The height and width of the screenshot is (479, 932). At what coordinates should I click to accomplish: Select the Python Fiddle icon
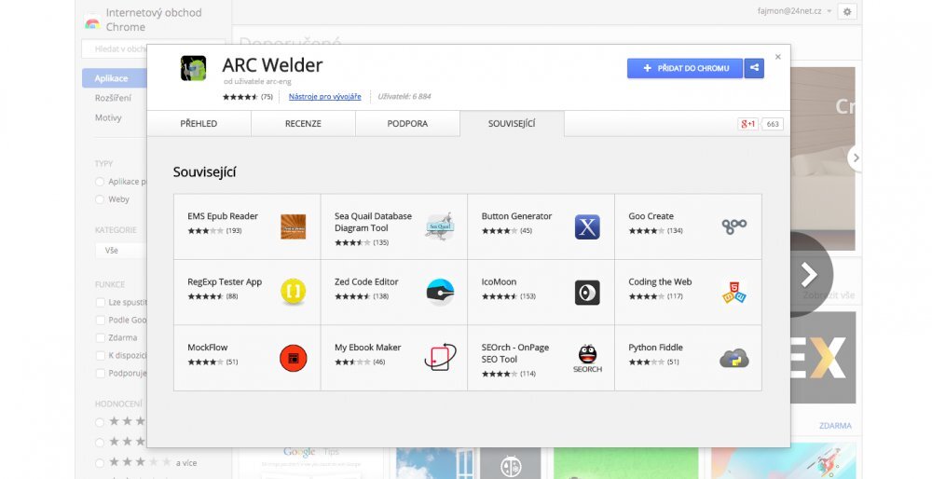point(734,358)
